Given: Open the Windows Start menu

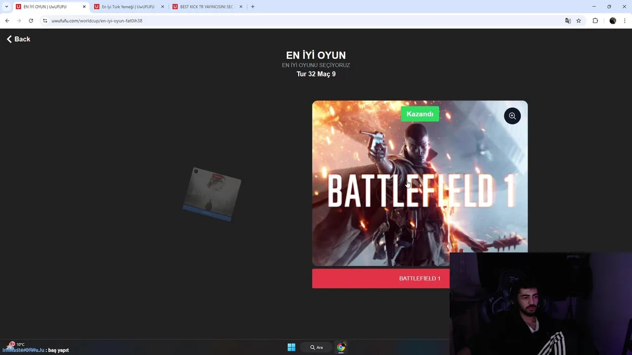Looking at the screenshot, I should [291, 347].
